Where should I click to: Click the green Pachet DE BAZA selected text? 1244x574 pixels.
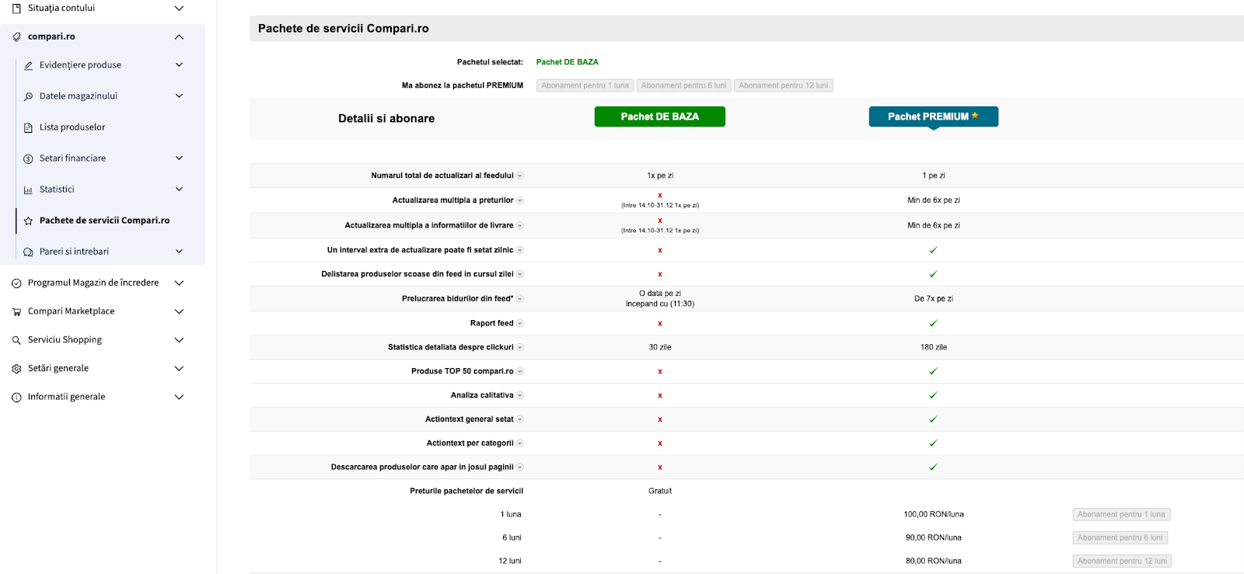tap(567, 62)
